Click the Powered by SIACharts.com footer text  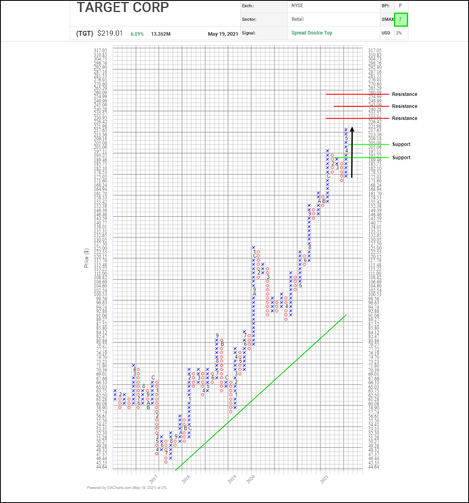126,488
